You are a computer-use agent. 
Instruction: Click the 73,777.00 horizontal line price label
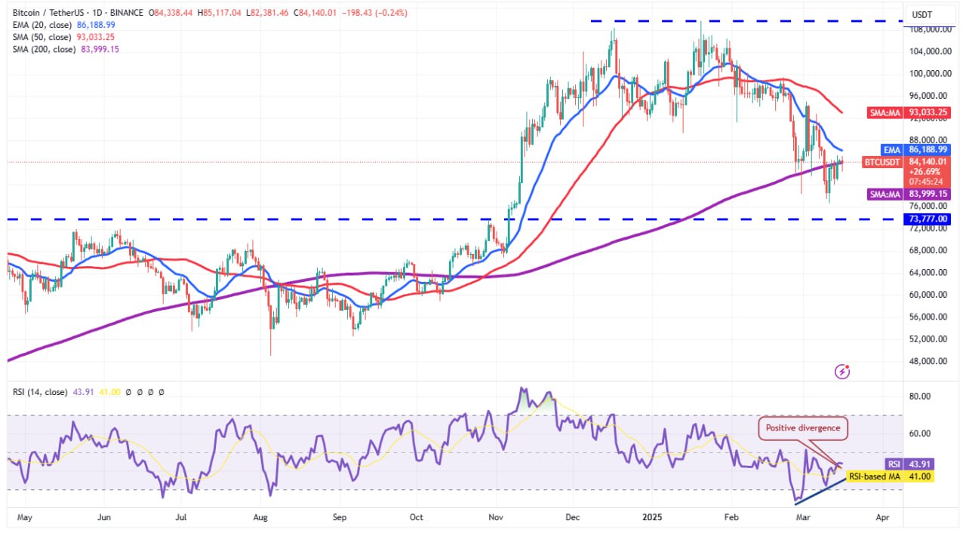[925, 219]
